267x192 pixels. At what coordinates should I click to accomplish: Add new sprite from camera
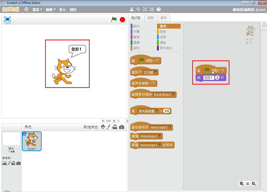tap(122, 127)
